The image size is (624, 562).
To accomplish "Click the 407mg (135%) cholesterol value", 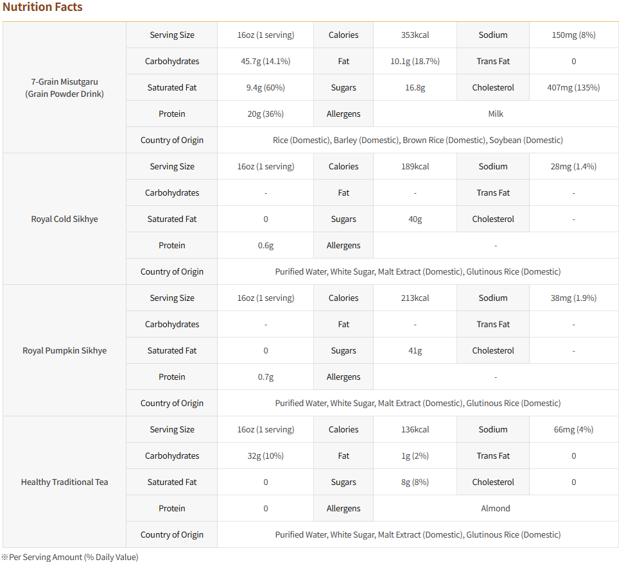I will tap(573, 88).
